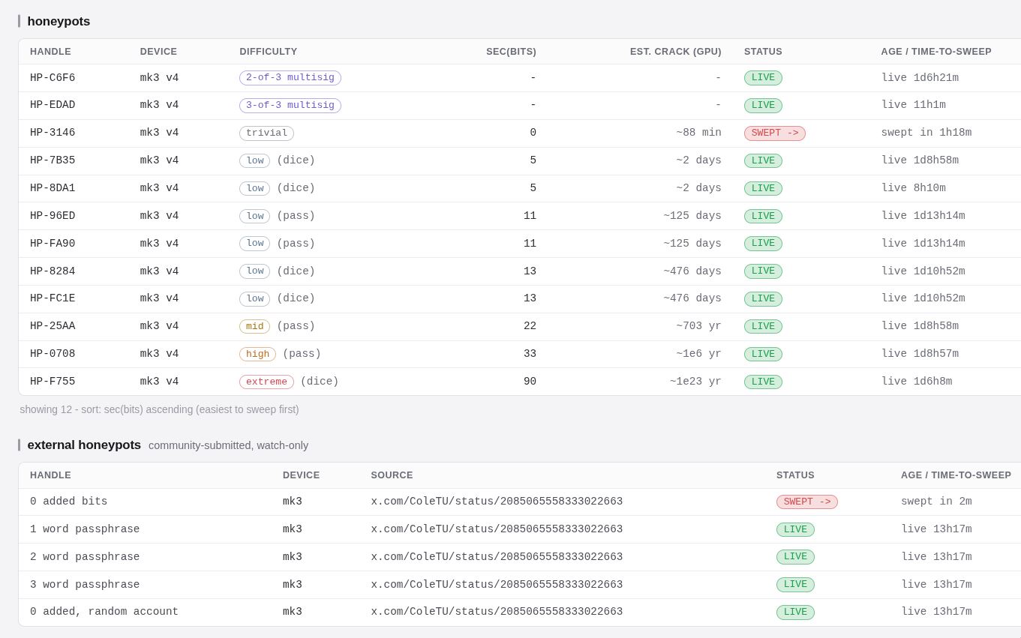Click the LIVE badge for "0 added, random account"
Viewport: 1021px width, 638px height.
795,613
